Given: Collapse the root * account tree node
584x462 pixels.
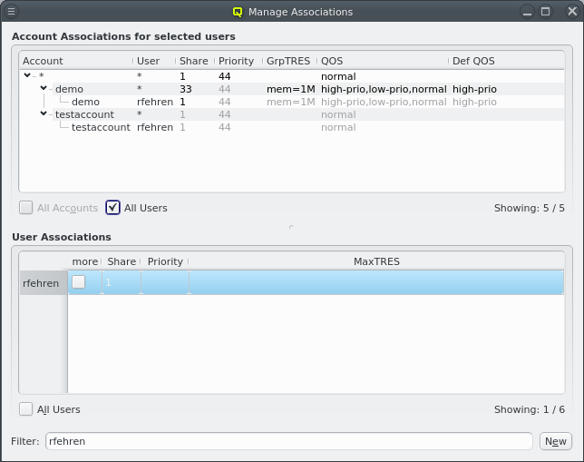Looking at the screenshot, I should (x=27, y=75).
